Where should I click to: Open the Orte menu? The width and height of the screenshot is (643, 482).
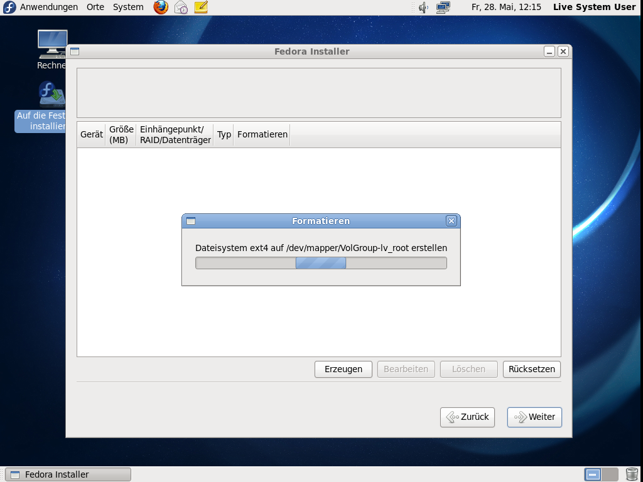coord(95,7)
